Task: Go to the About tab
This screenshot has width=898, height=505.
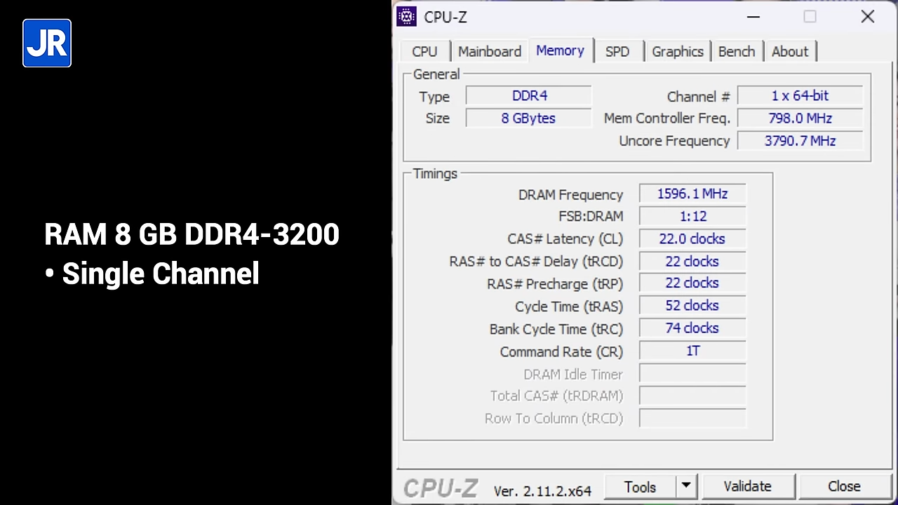Action: tap(789, 52)
